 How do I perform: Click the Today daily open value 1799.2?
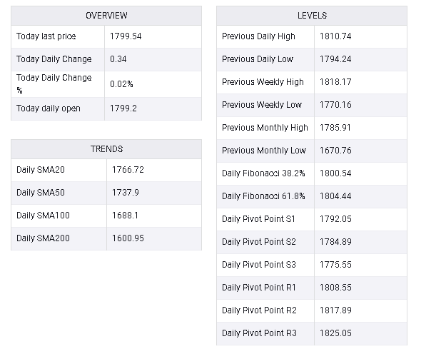pos(123,108)
